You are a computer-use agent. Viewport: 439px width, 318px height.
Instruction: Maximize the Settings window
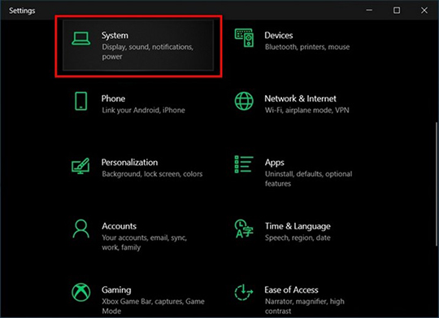coord(397,11)
